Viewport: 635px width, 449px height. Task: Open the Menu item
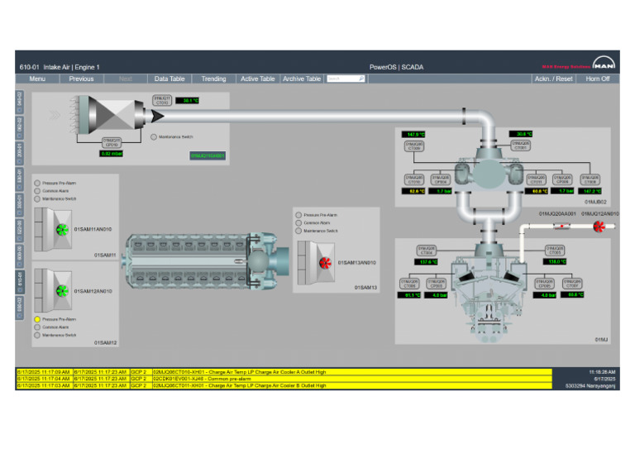37,79
